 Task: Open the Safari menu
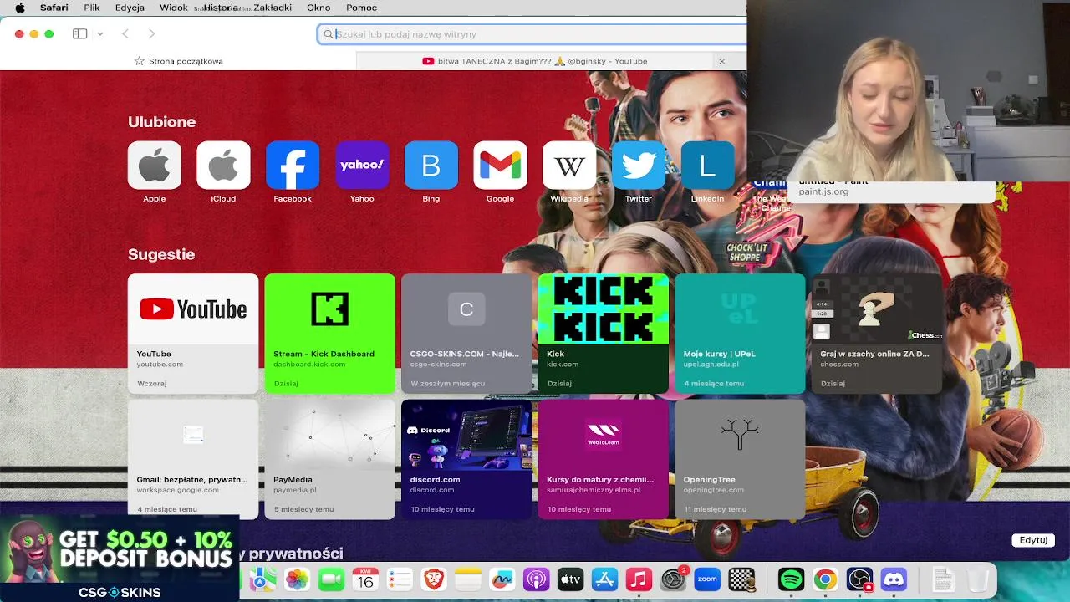pyautogui.click(x=54, y=8)
